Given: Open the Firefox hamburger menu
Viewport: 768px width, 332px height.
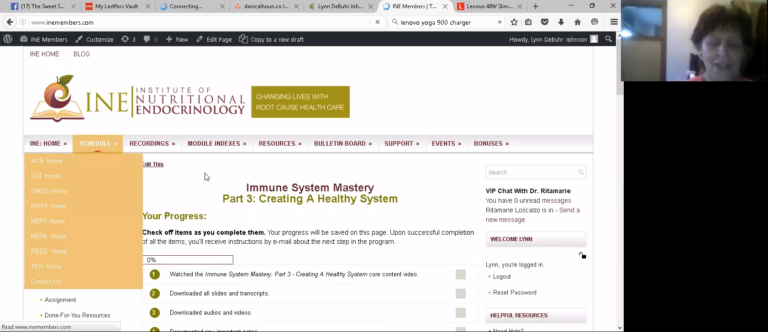Looking at the screenshot, I should (614, 22).
